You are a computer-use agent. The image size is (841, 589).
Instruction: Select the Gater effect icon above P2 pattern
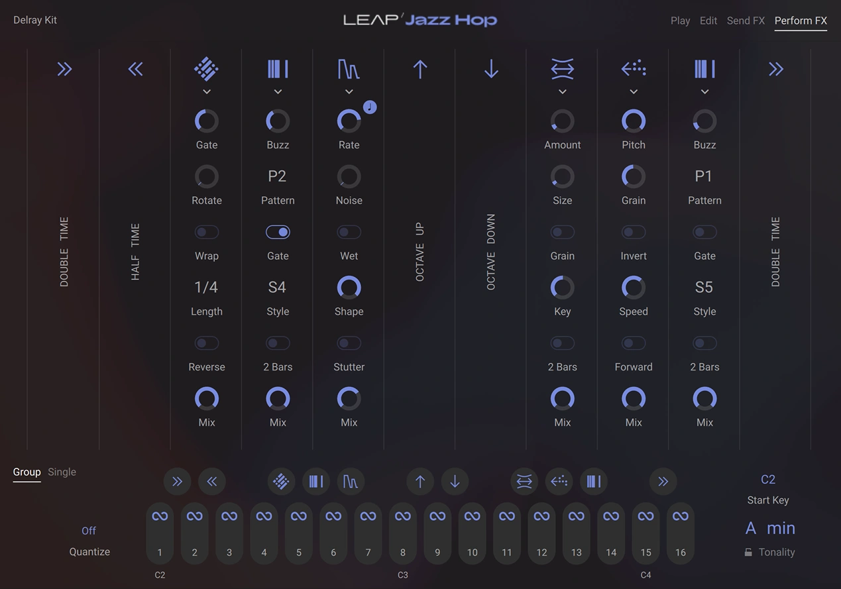[x=277, y=68]
